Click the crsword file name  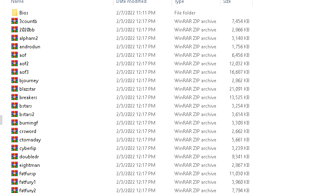28,131
